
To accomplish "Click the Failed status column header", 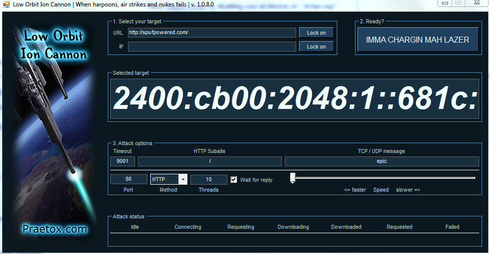I will 452,227.
